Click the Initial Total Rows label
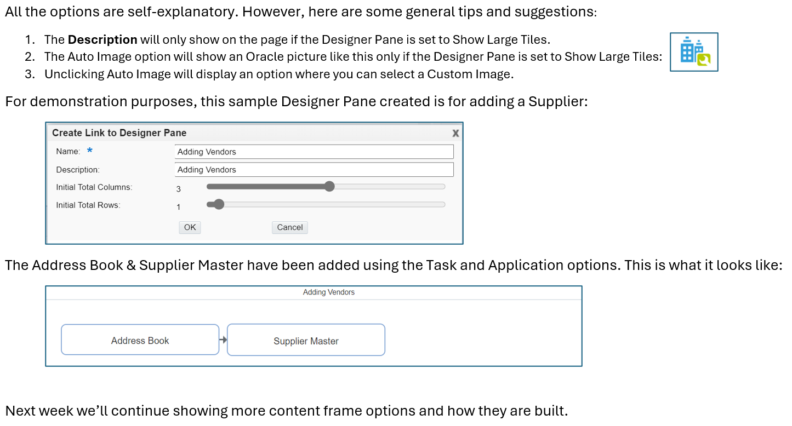Viewport: 792px width, 426px height. (88, 205)
